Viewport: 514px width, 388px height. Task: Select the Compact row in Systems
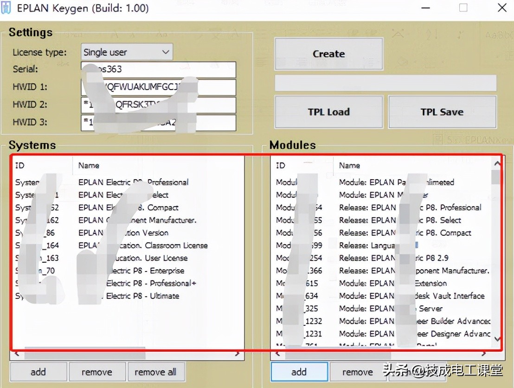click(128, 207)
